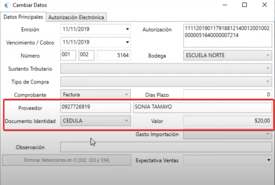Viewport: 275px width, 185px height.
Task: Open the Expectativa Ventas dropdown
Action: (x=227, y=160)
